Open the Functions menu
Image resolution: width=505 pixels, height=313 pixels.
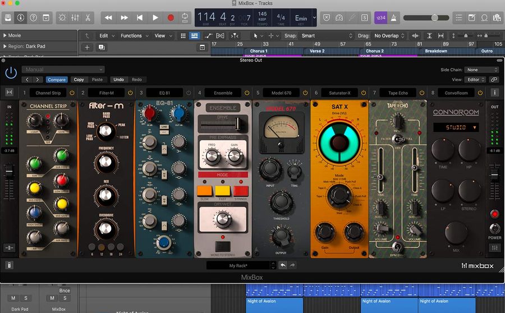(134, 36)
